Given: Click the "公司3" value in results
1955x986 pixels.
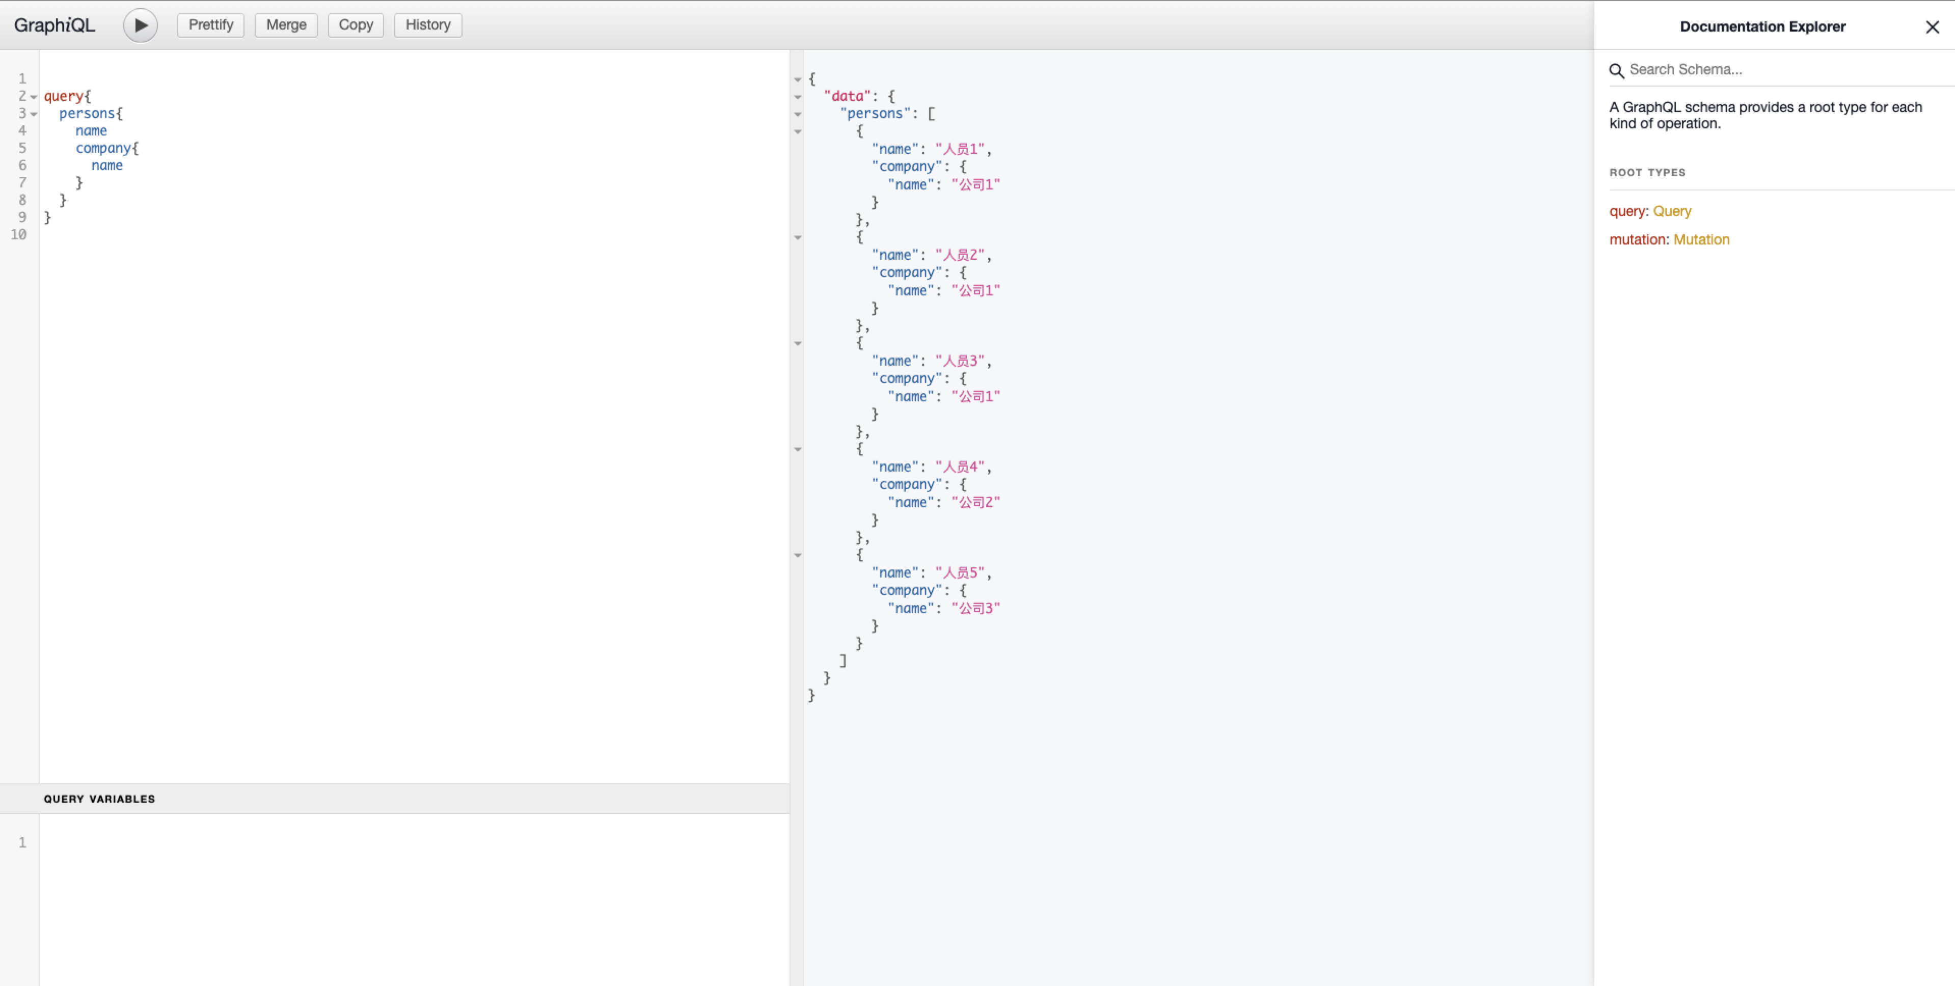Looking at the screenshot, I should coord(976,608).
